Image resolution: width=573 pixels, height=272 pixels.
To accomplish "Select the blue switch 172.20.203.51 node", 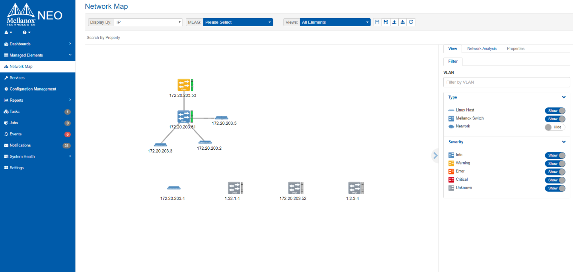I will pos(183,117).
